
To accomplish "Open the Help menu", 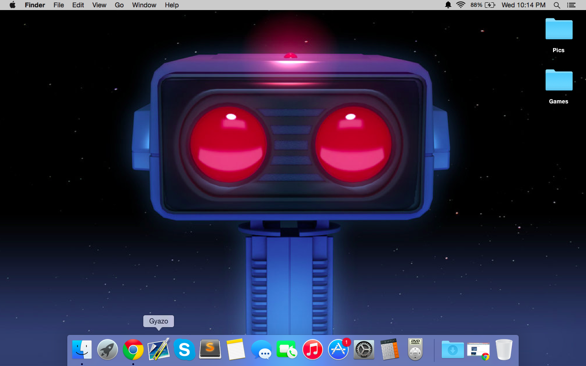I will 172,5.
